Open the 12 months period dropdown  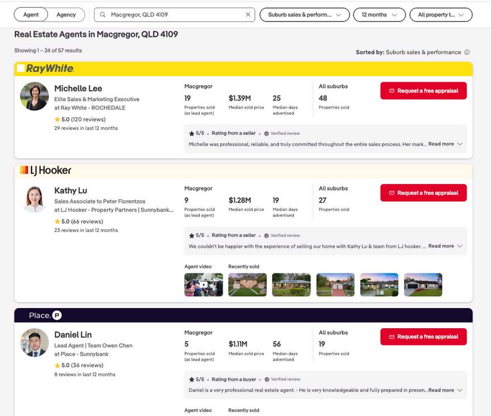coord(379,15)
